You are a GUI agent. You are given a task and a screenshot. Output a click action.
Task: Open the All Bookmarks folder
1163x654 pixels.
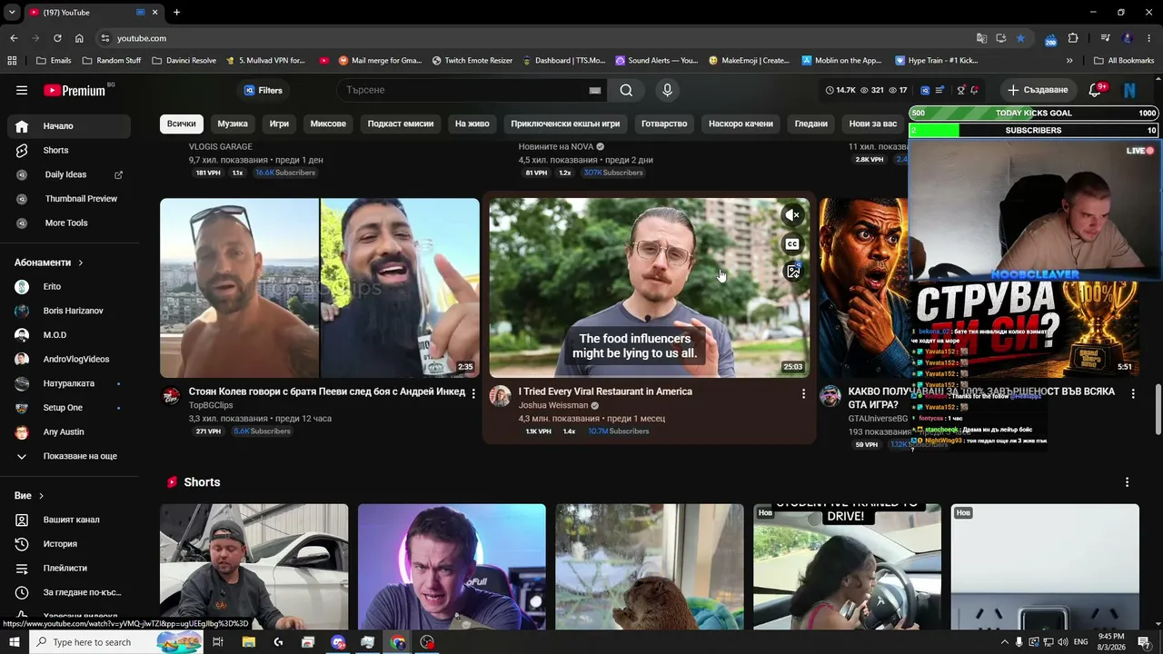(1124, 61)
